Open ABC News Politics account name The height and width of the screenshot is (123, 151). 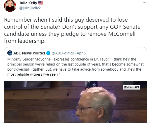click(29, 53)
